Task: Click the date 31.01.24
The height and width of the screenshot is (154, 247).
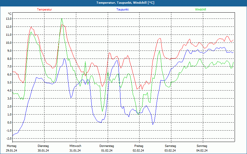Action: point(75,151)
